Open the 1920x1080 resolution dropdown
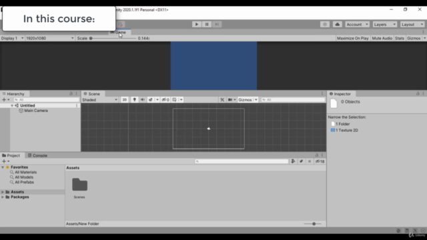Screen dimensions: 427x240 coord(50,38)
